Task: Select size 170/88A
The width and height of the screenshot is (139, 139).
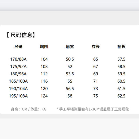Action: (18, 59)
